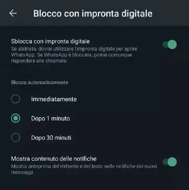This screenshot has height=190, width=189.
Task: Click the 'messaggi.' text under notifications
Action: pos(22,172)
